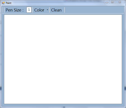Click the Pen Size input field
Screen dimensions: 126x108
[x=29, y=10]
